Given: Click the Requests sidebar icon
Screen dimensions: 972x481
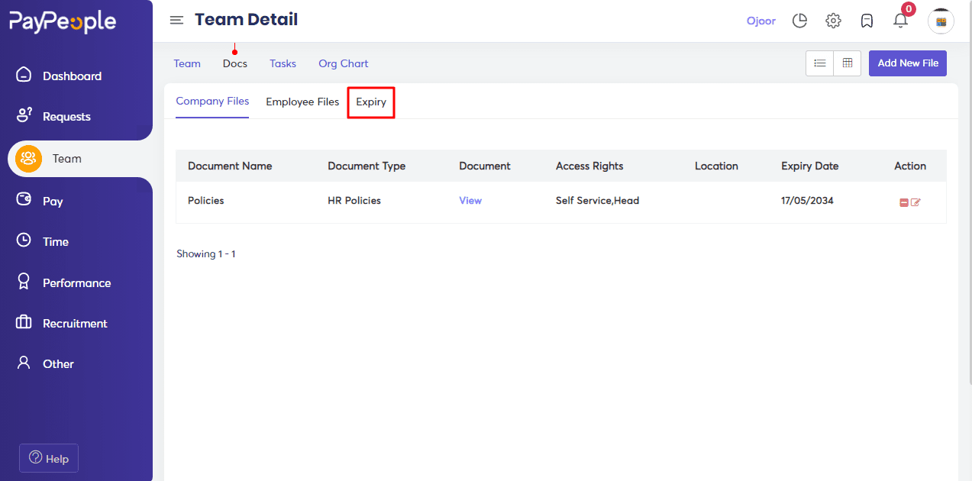Looking at the screenshot, I should [24, 115].
